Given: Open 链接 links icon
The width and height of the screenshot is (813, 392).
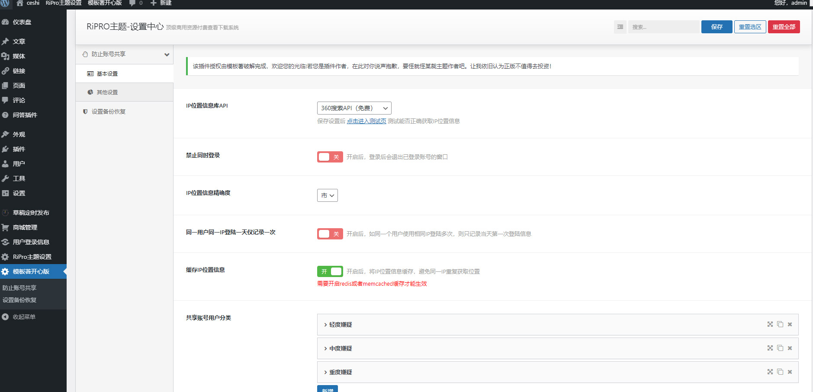Looking at the screenshot, I should coord(5,71).
